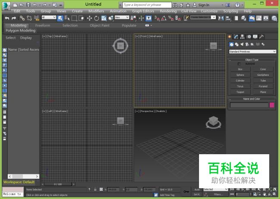This screenshot has width=280, height=199.
Task: Click the Teapot primitive button
Action: (x=240, y=92)
